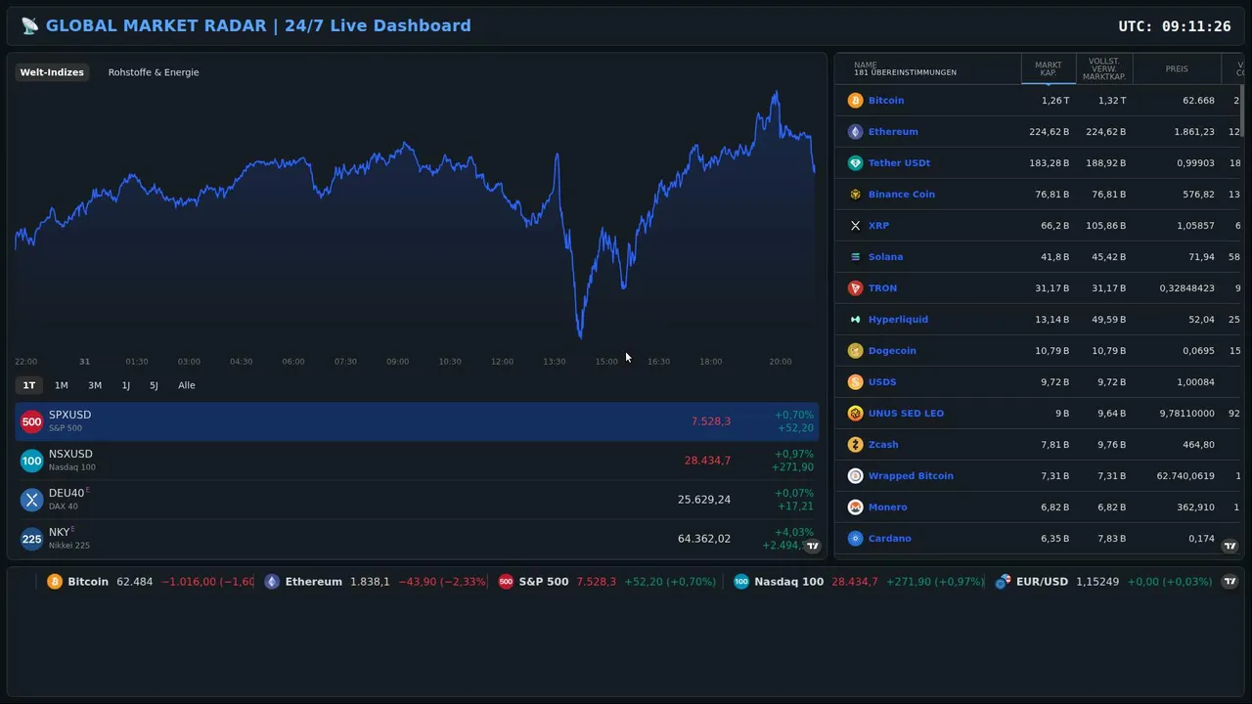Click the UNUS SED LEO icon
Viewport: 1252px width, 704px height.
tap(855, 414)
